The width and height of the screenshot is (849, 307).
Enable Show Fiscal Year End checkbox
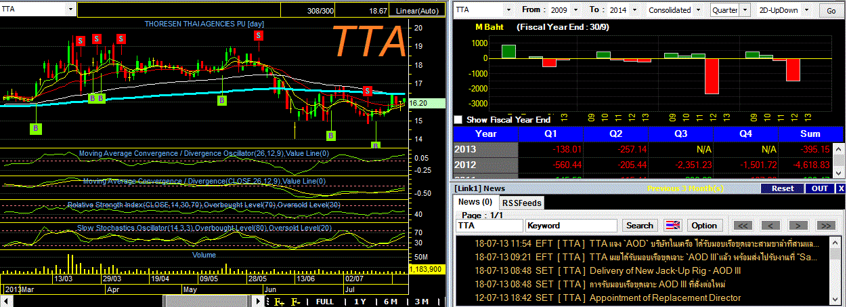[x=458, y=119]
